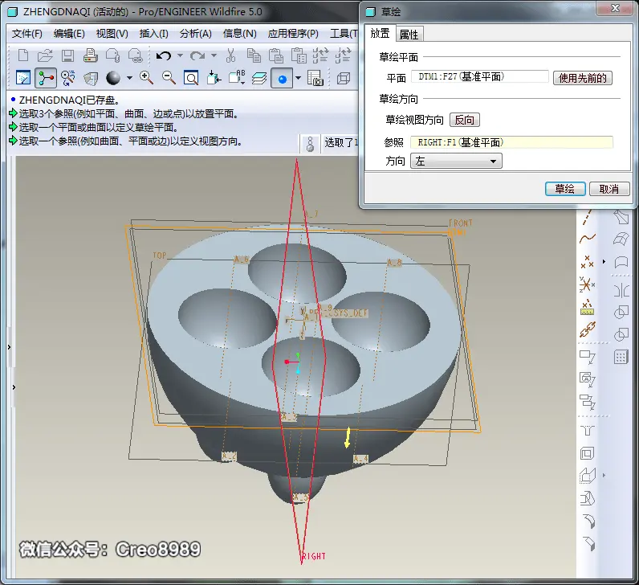
Task: Click the Zoom in magnifier icon
Action: pos(146,77)
